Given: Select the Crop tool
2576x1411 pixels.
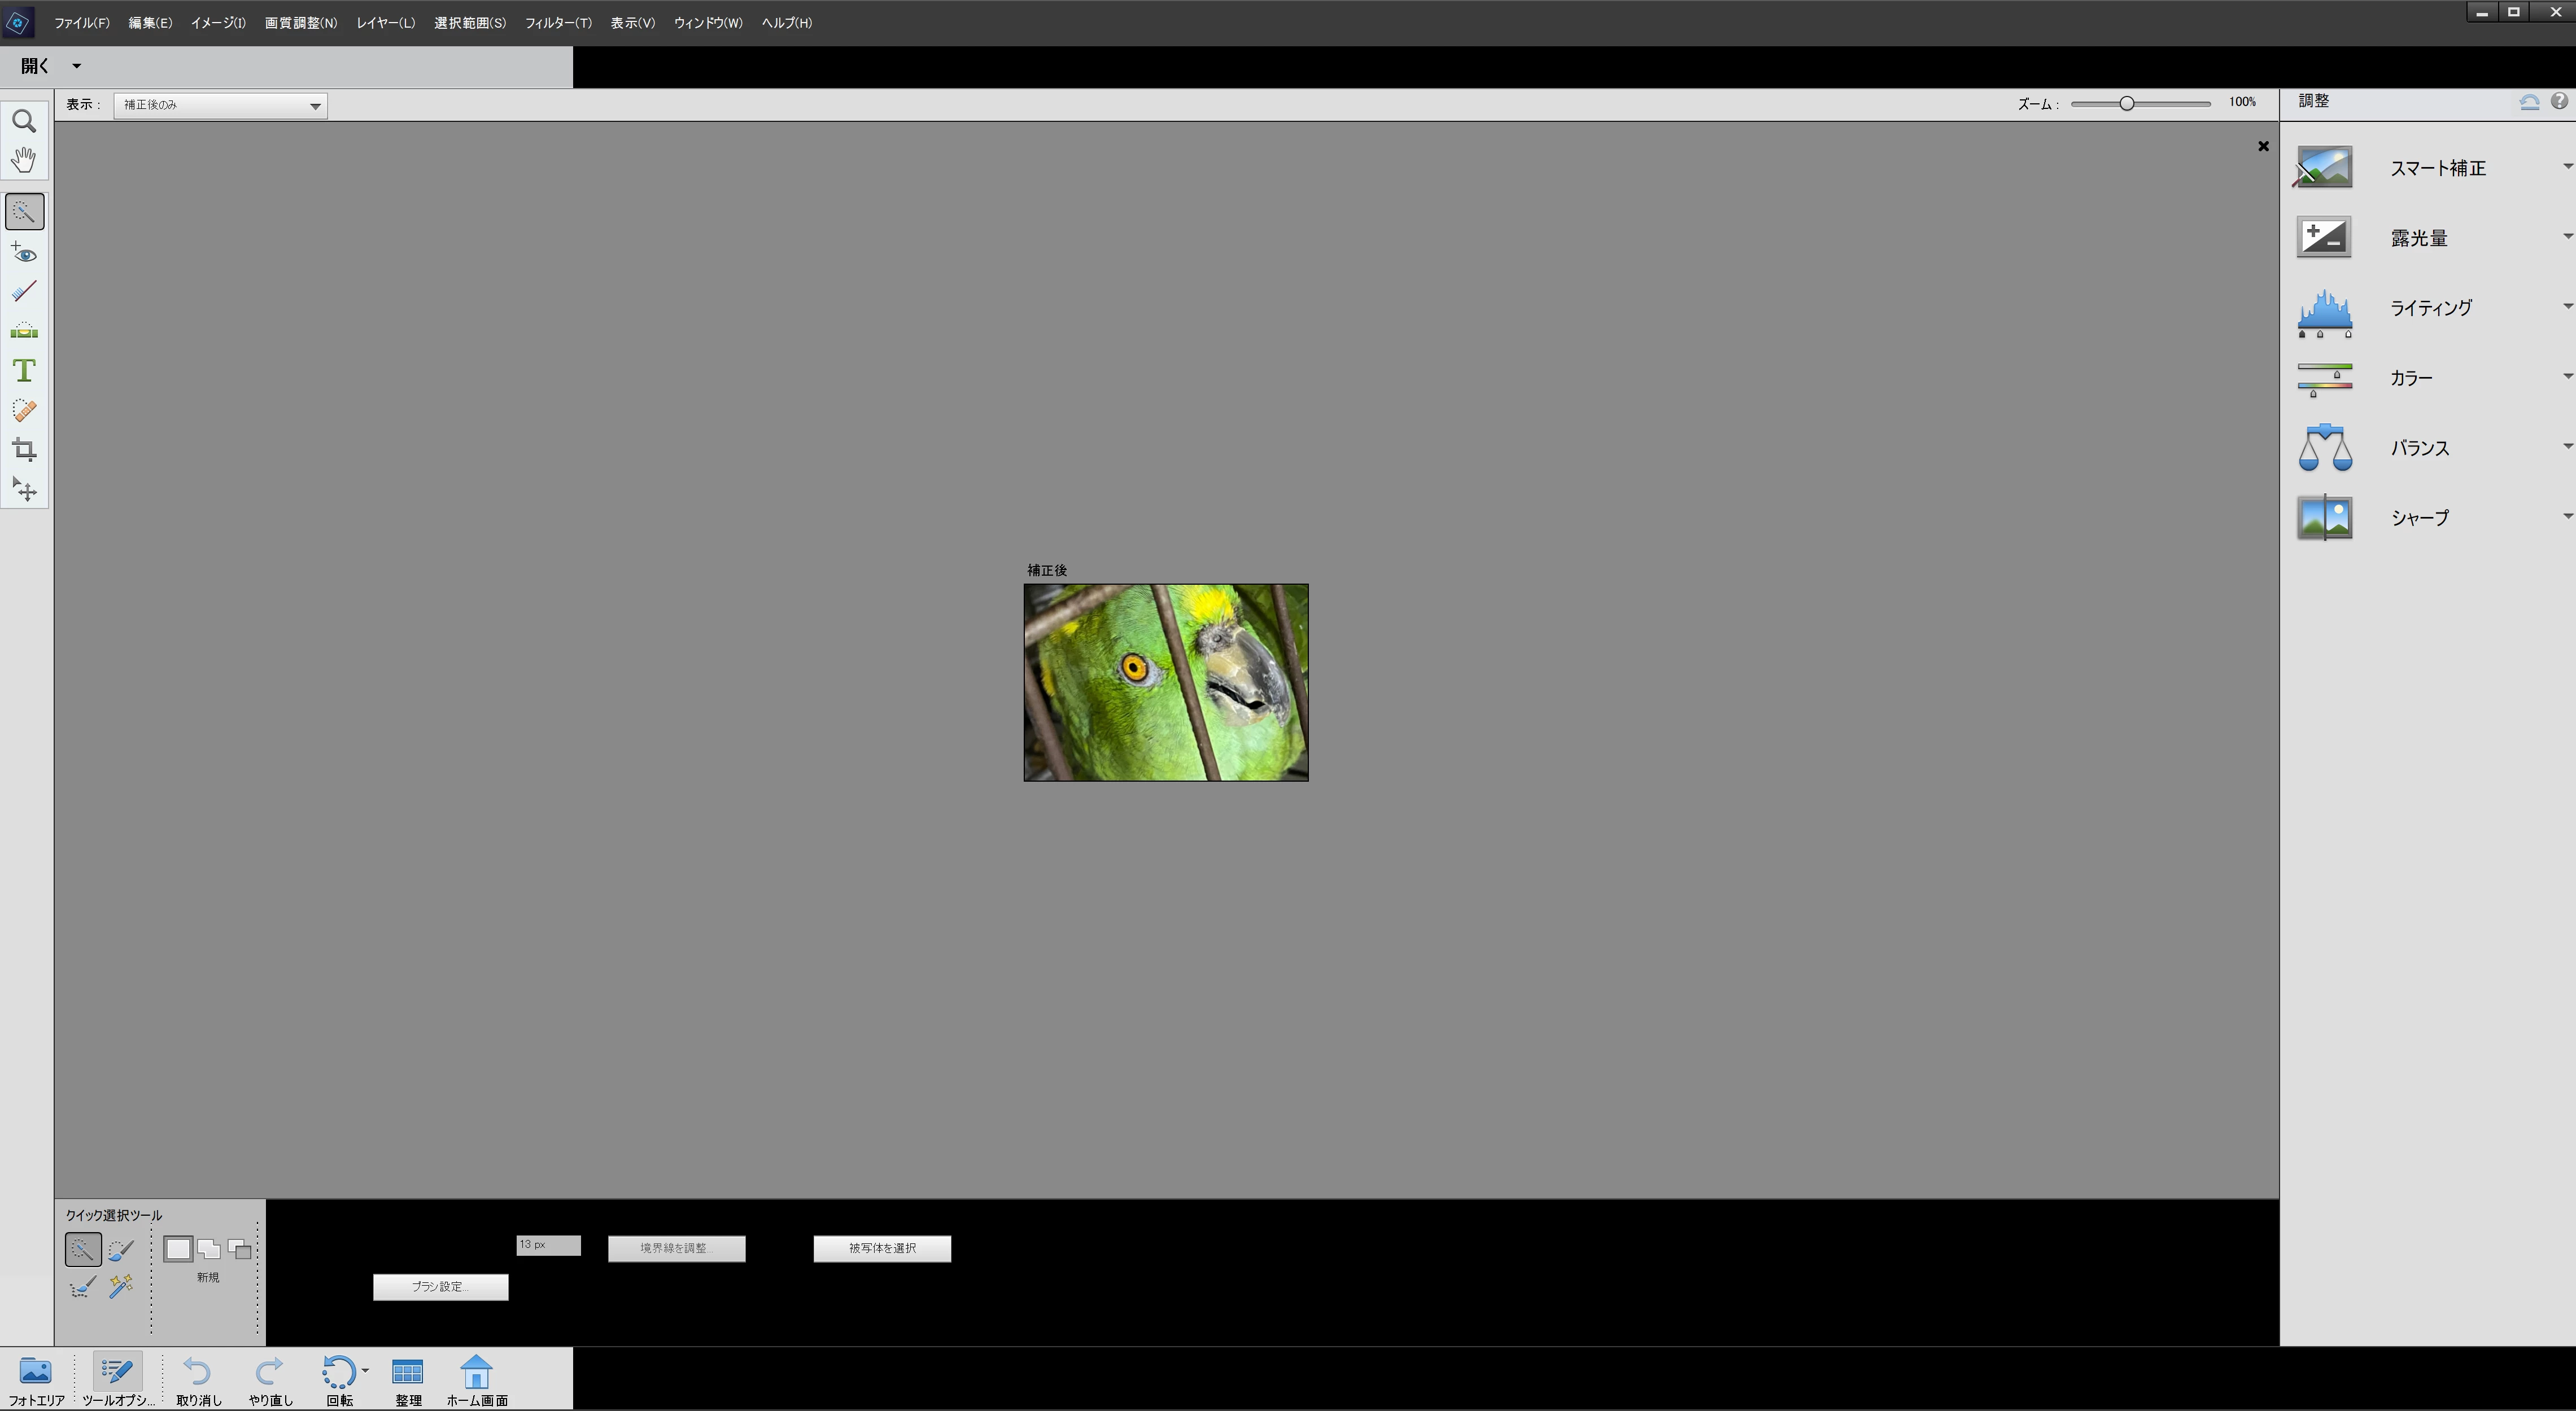Looking at the screenshot, I should (x=24, y=450).
